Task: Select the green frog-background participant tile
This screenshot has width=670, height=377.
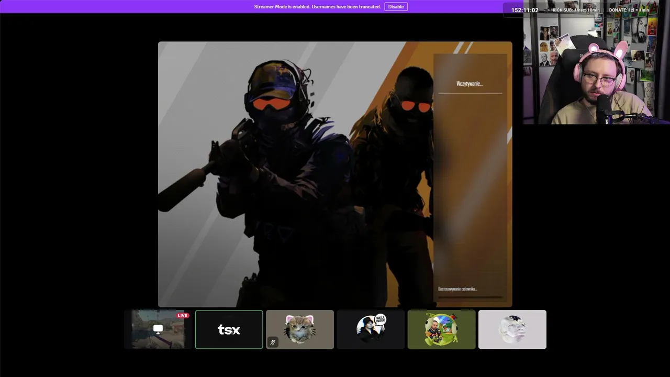Action: 441,329
